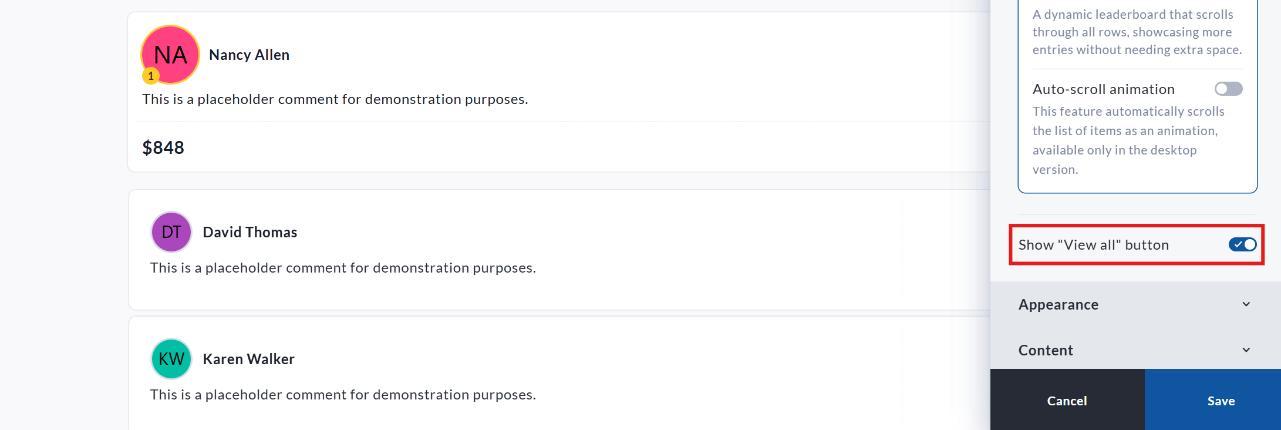The width and height of the screenshot is (1281, 430).
Task: Select the Nancy Allen name
Action: [x=249, y=55]
